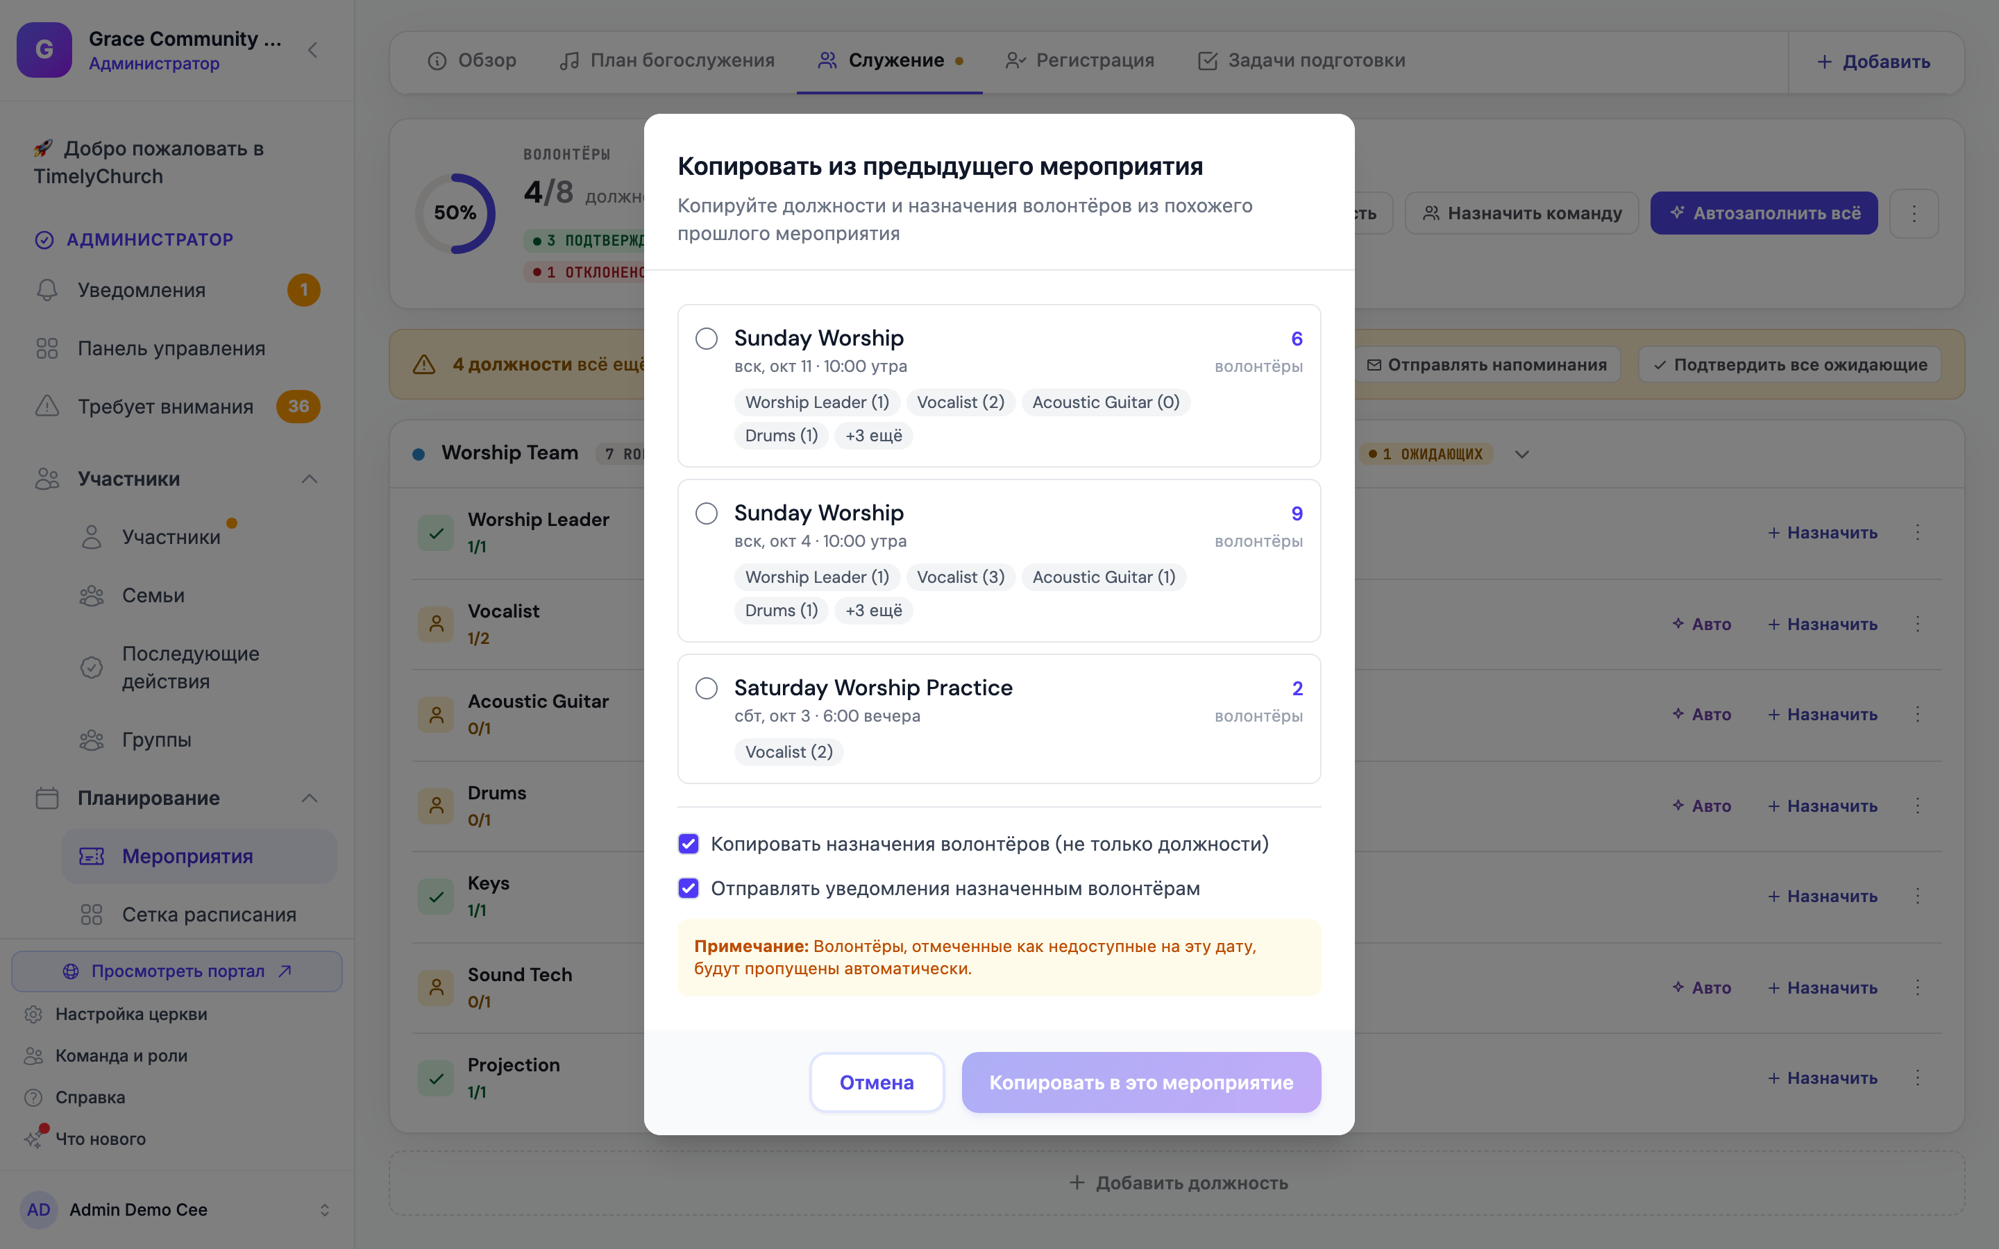Uncheck Копировать назначения волонтёров checkbox
The image size is (1999, 1249).
click(688, 843)
